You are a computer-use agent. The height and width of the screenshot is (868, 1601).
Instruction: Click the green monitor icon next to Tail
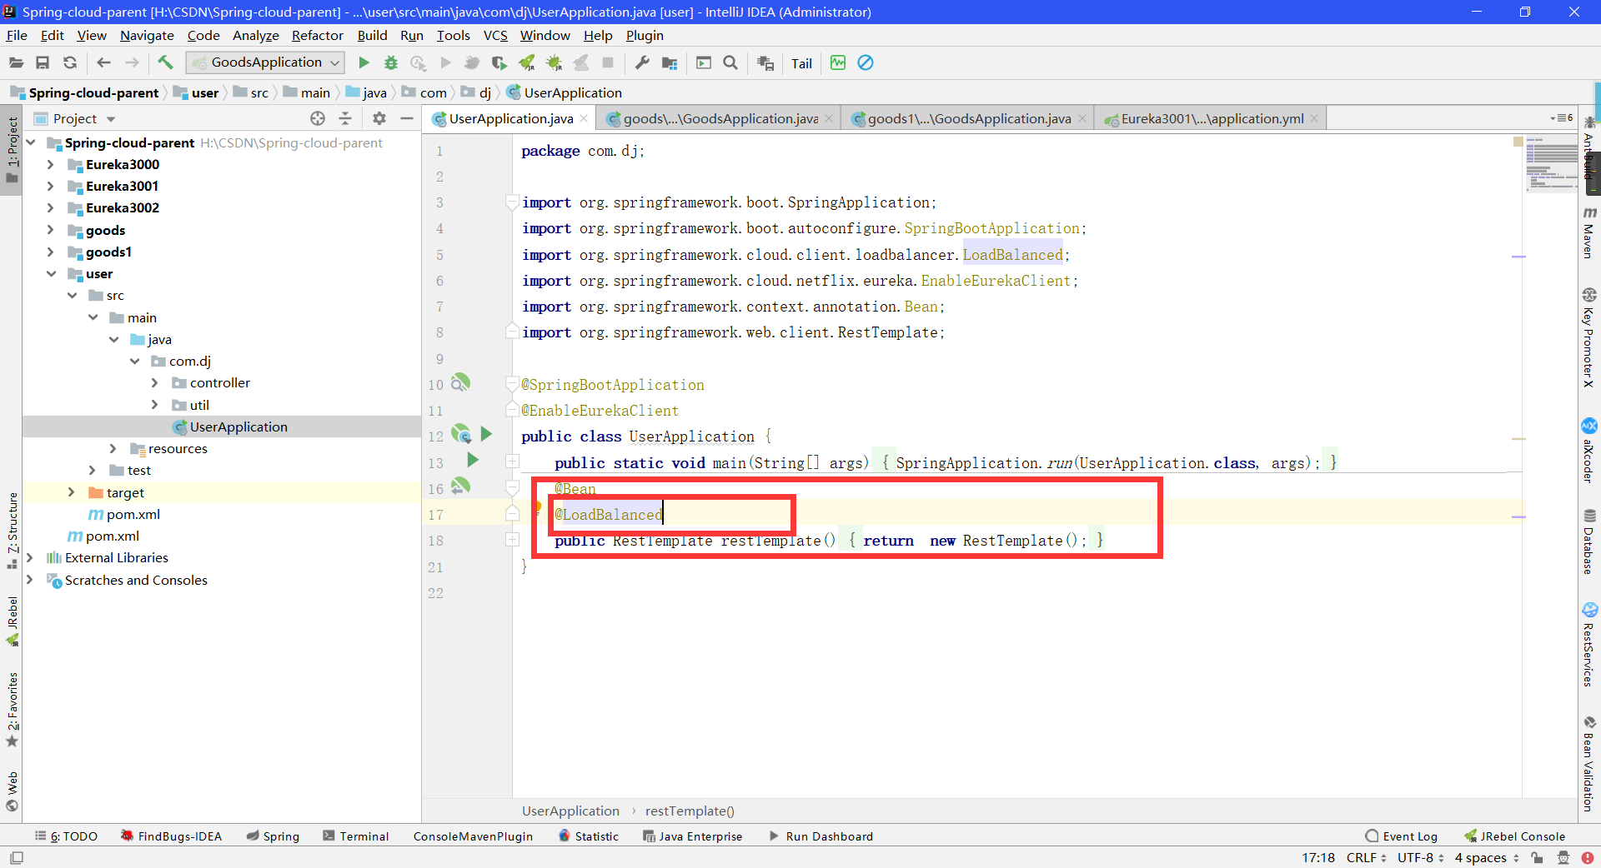(838, 62)
